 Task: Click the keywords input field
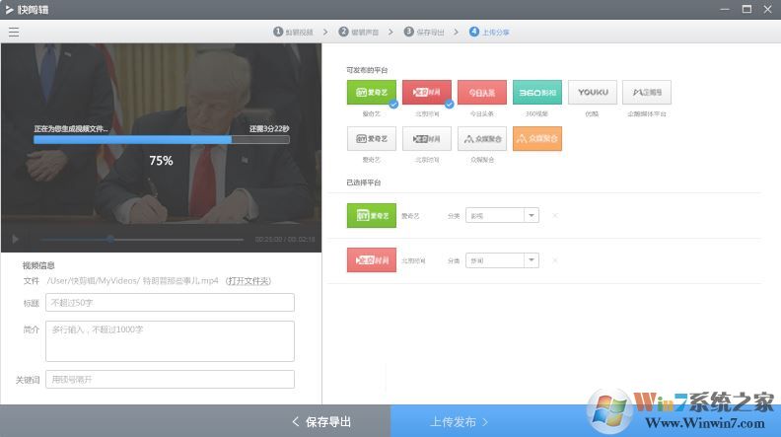click(x=170, y=379)
